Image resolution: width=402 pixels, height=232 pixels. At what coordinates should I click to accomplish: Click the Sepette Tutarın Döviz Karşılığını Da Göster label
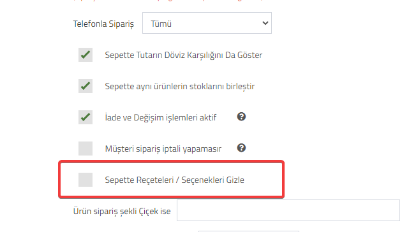pyautogui.click(x=184, y=55)
